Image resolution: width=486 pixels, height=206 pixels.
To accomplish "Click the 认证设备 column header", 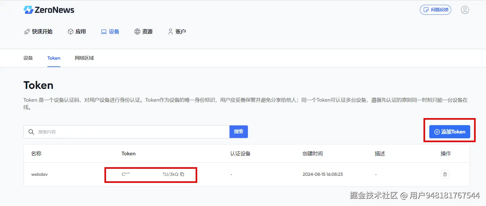I will [240, 153].
